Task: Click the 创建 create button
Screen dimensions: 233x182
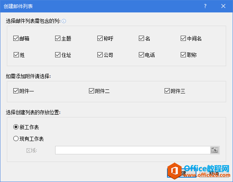Action: pyautogui.click(x=181, y=173)
